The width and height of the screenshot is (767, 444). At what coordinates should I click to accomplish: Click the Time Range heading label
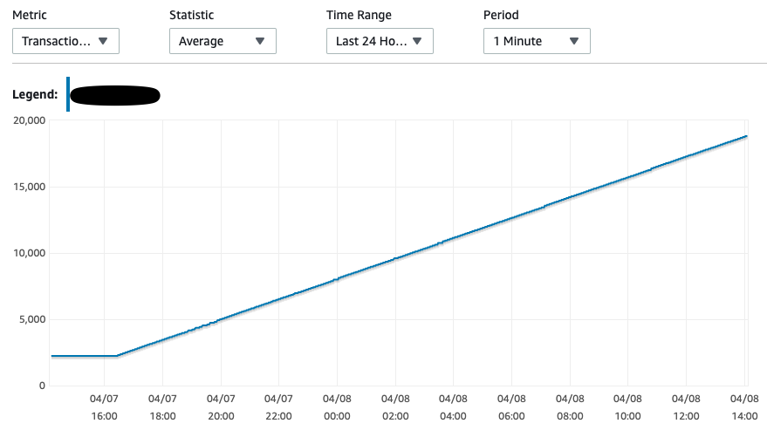(x=359, y=15)
